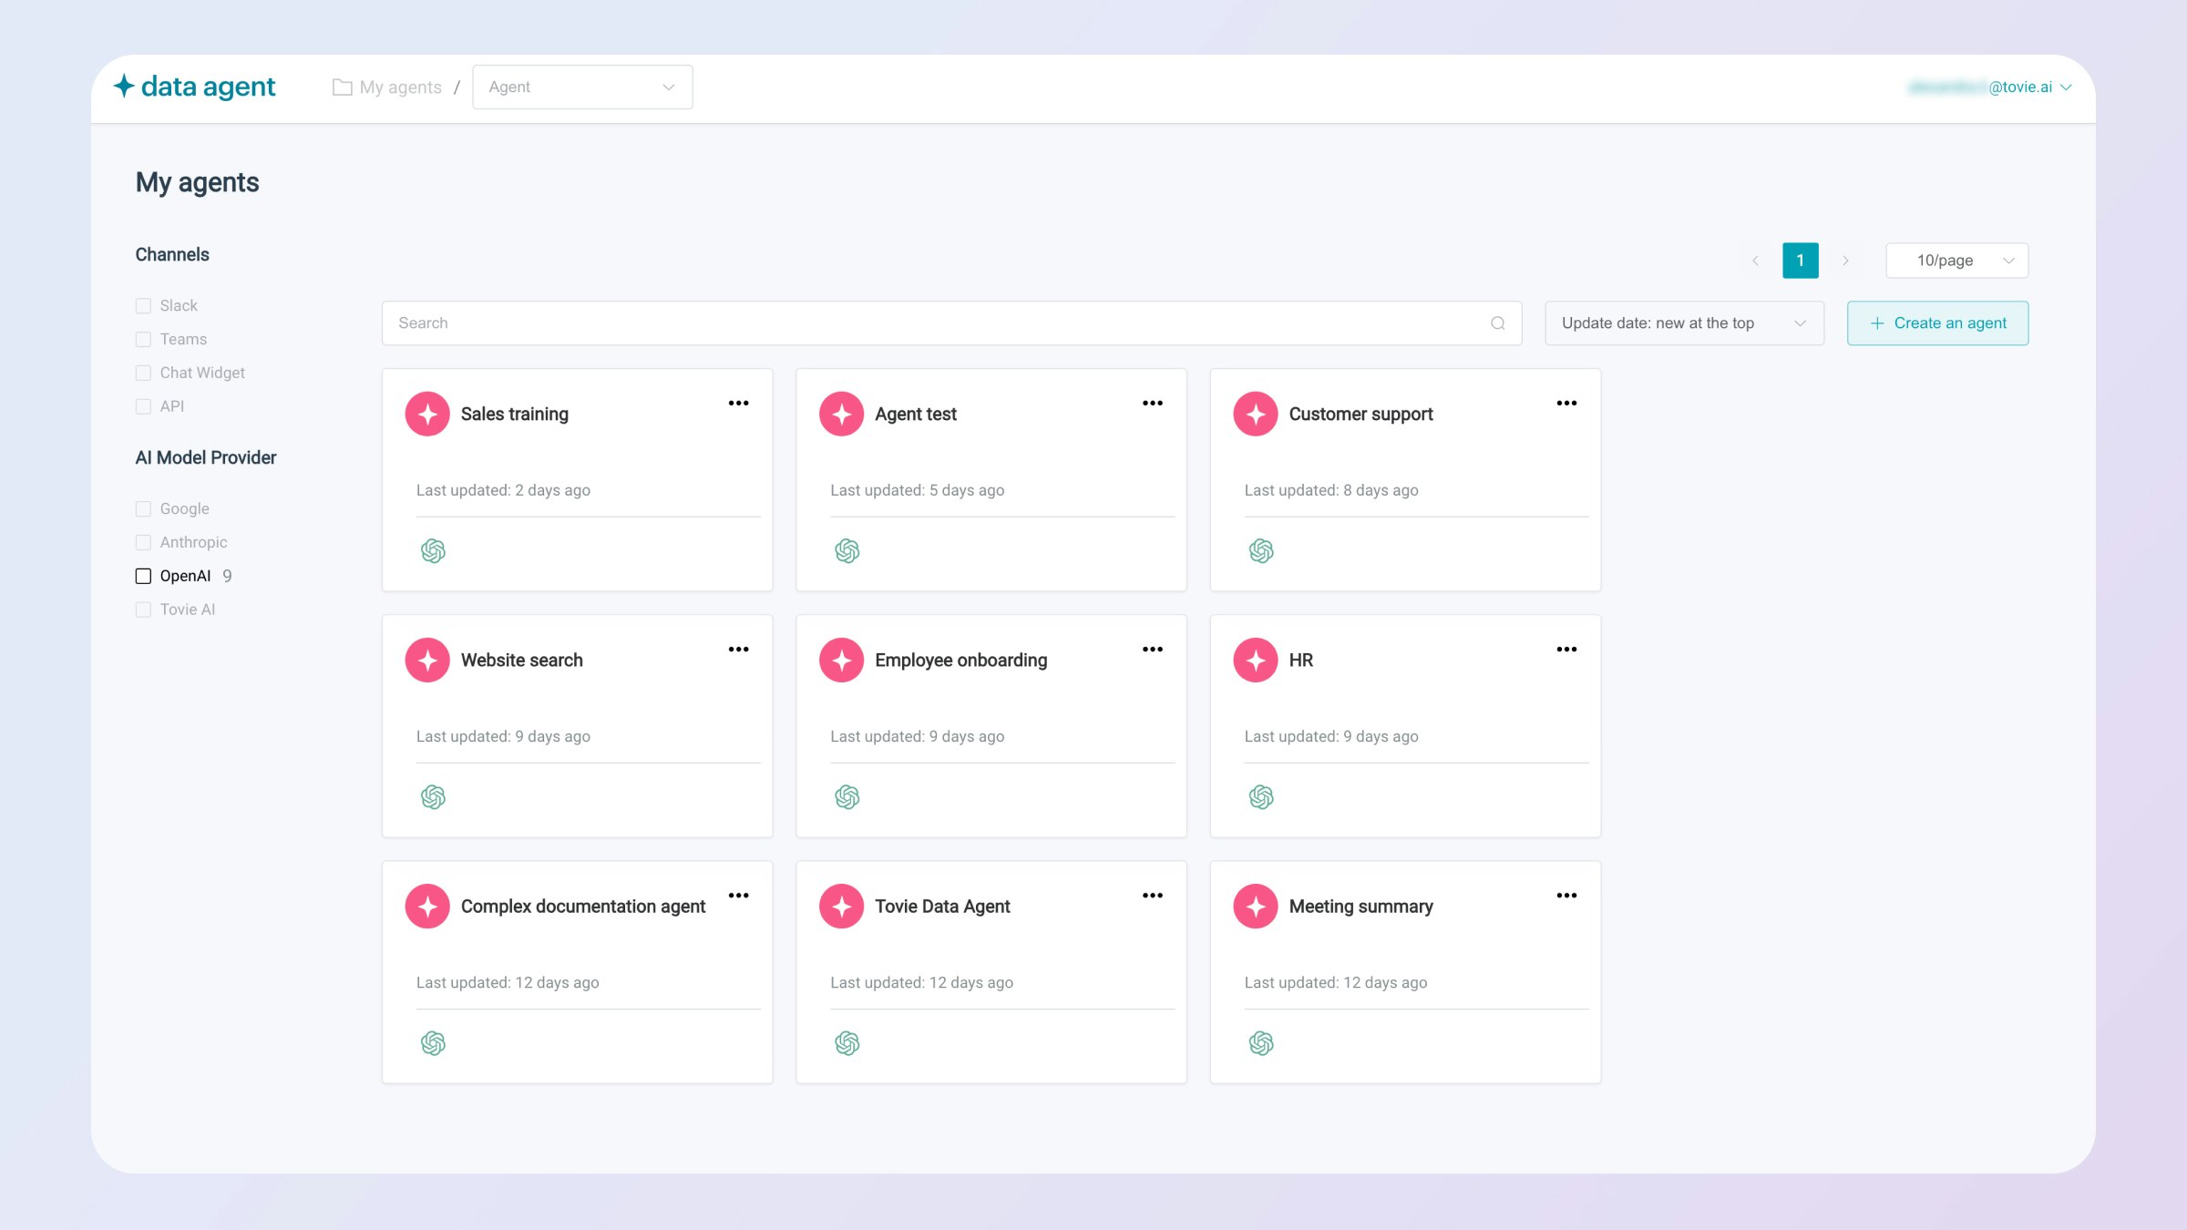Open the 10/page size dropdown

1956,261
